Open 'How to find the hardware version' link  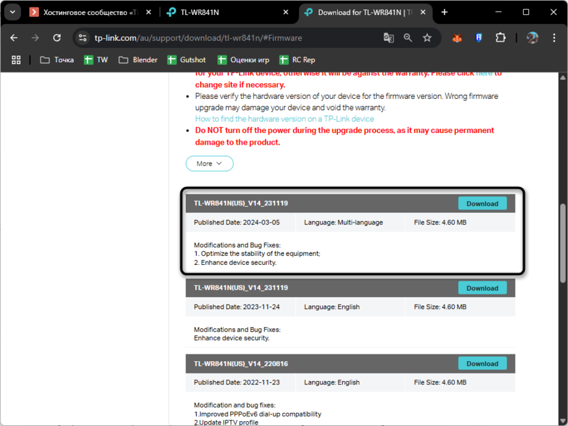tap(285, 119)
